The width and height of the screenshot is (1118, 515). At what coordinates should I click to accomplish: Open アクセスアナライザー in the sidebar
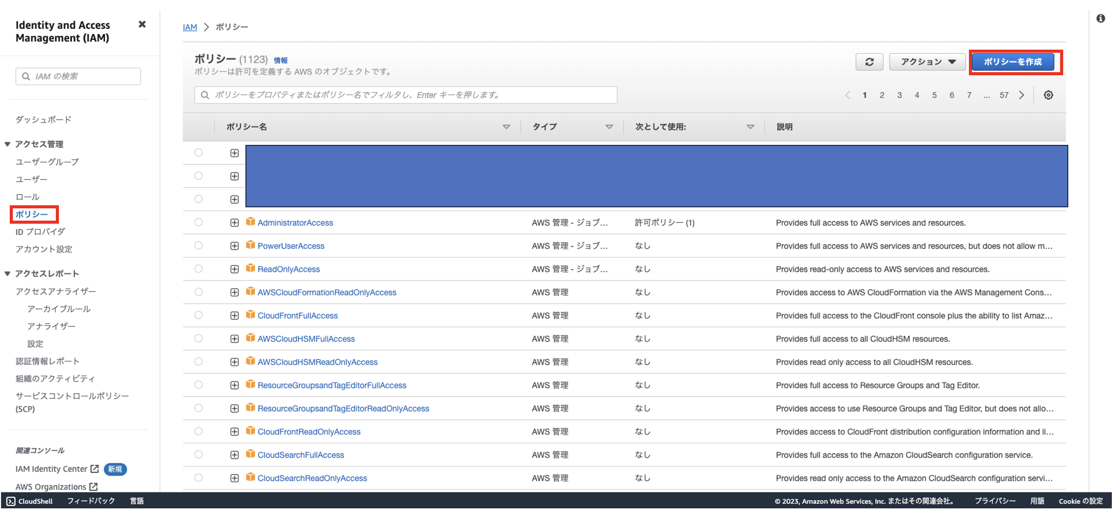pyautogui.click(x=56, y=292)
